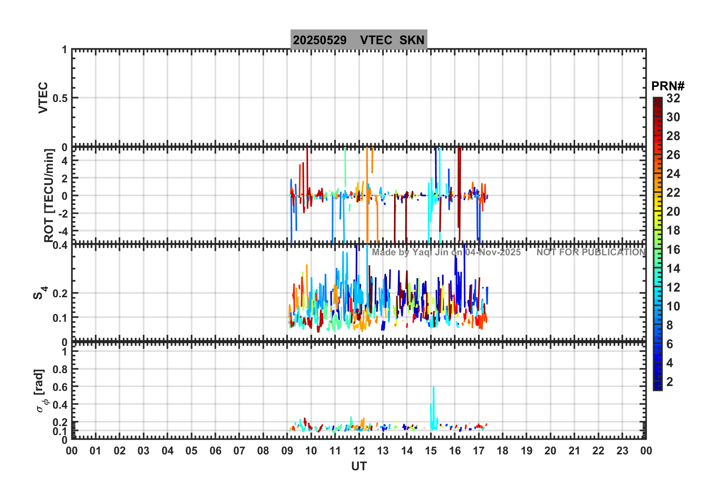718x488 pixels.
Task: Click x-axis tick label '07'
Action: pos(239,451)
